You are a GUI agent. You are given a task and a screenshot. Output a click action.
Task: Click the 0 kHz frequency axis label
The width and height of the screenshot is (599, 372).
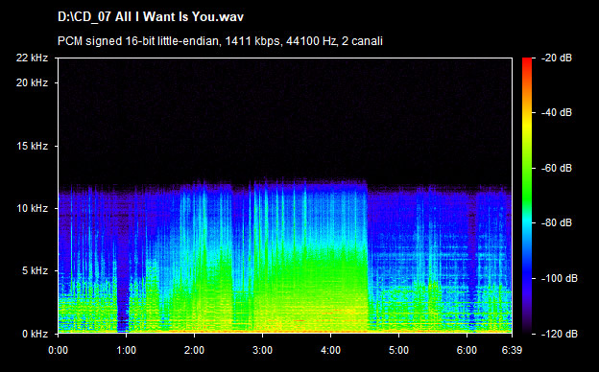tap(35, 334)
